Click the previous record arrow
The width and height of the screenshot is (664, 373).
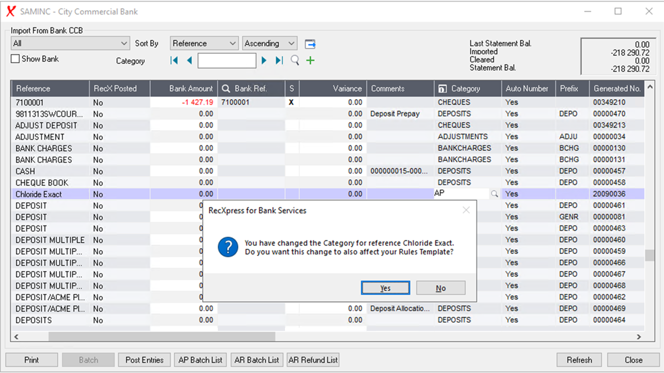189,61
